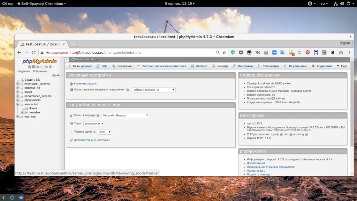
Task: Collapse the site-control database tree
Action: point(18,104)
